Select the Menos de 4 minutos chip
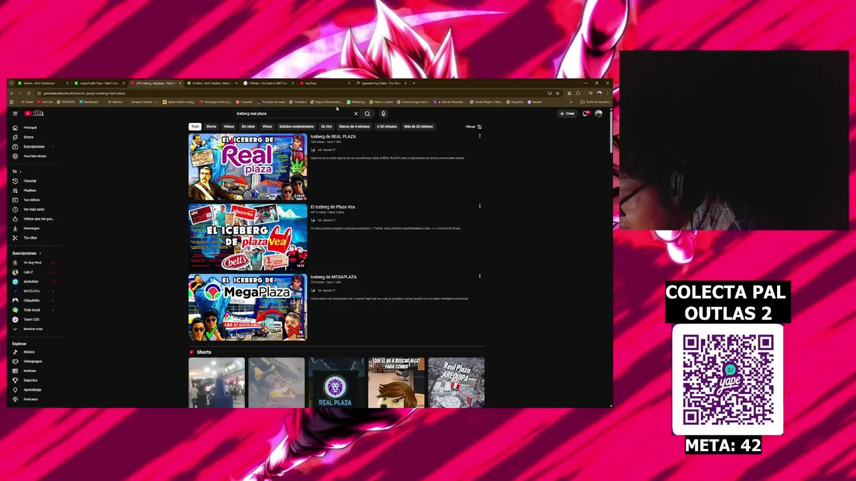This screenshot has width=856, height=481. click(354, 126)
